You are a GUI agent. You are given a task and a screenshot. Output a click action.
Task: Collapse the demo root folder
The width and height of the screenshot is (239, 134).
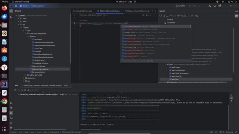16,16
